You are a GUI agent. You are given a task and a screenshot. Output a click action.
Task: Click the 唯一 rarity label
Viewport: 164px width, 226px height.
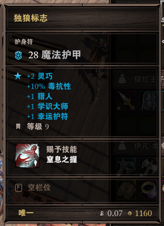[x=26, y=213]
